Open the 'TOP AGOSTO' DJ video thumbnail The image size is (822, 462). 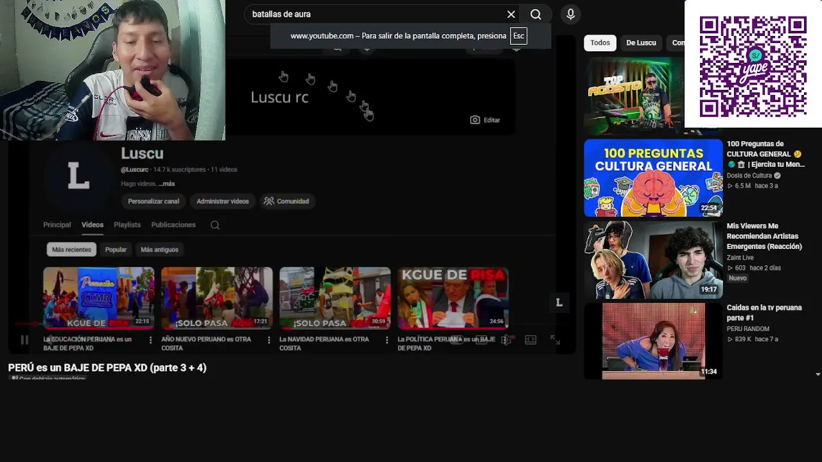coord(634,96)
